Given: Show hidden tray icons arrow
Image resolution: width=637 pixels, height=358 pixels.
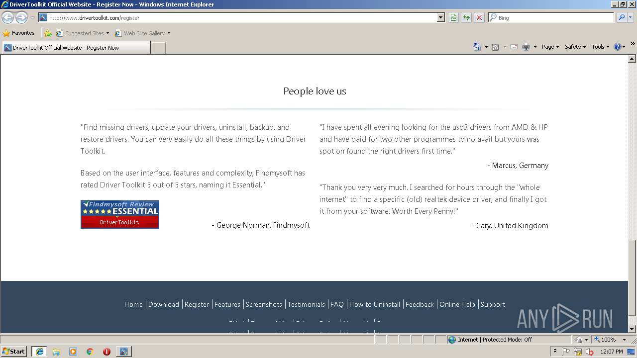Looking at the screenshot, I should [555, 352].
